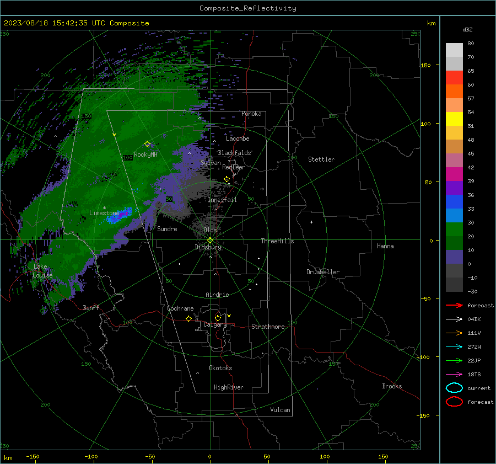Click the Drumheller label
This screenshot has height=464, width=496.
point(323,272)
